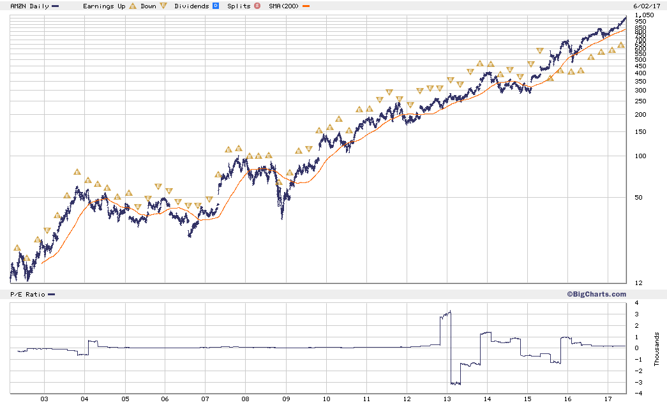Image resolution: width=667 pixels, height=405 pixels.
Task: Click the date 6/02/17
Action: (647, 6)
